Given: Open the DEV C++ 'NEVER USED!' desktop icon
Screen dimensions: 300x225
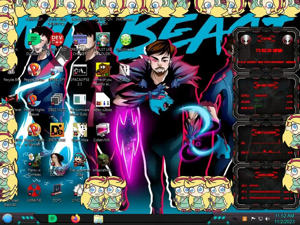Looking at the screenshot, I should click(57, 40).
